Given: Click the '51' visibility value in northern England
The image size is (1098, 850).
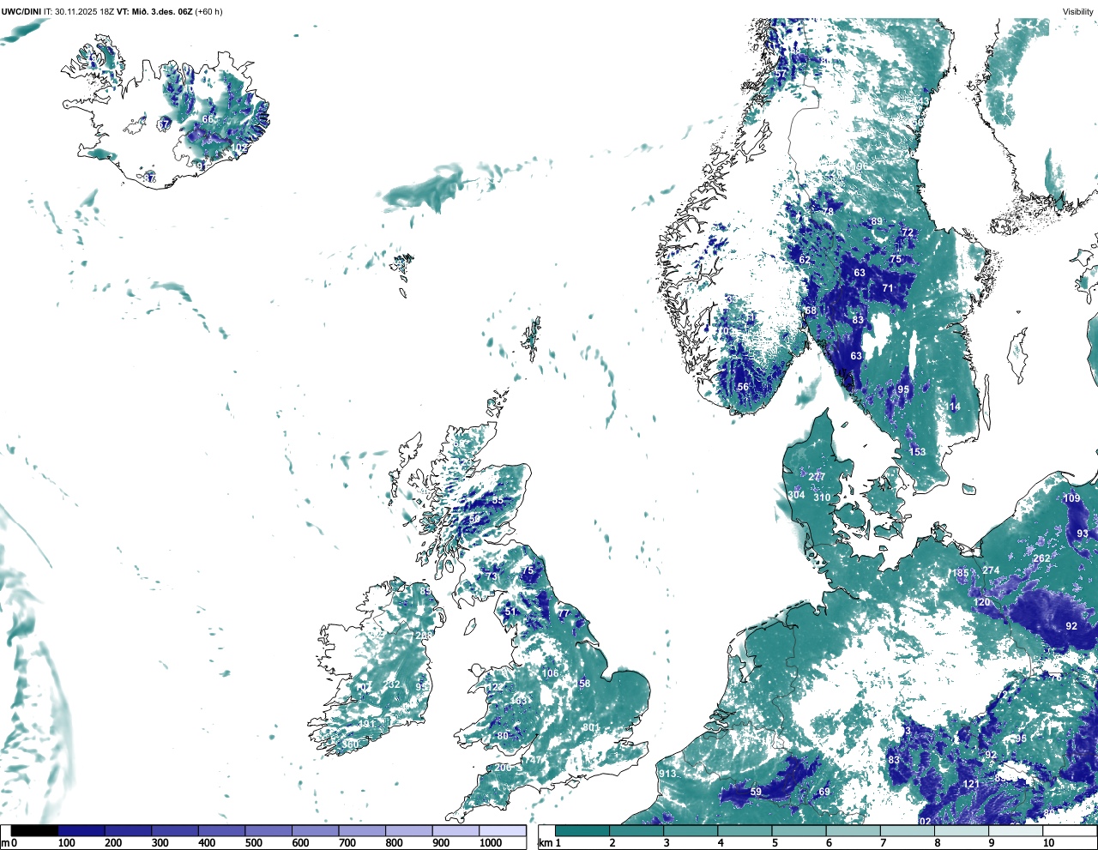Looking at the screenshot, I should click(511, 612).
